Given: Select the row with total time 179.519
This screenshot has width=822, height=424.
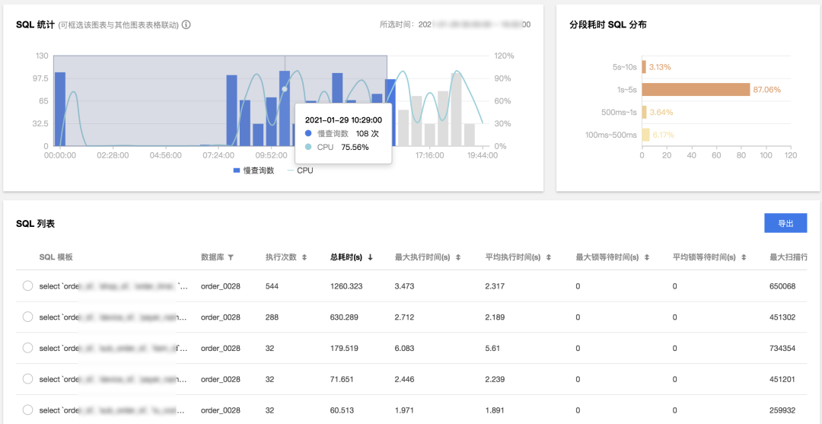Looking at the screenshot, I should tap(28, 348).
